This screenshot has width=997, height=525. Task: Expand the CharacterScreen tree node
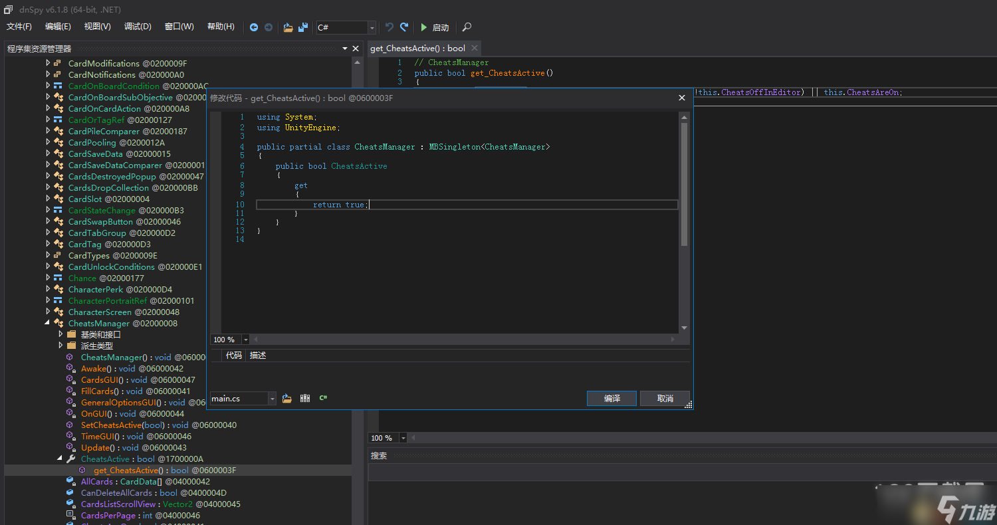48,312
